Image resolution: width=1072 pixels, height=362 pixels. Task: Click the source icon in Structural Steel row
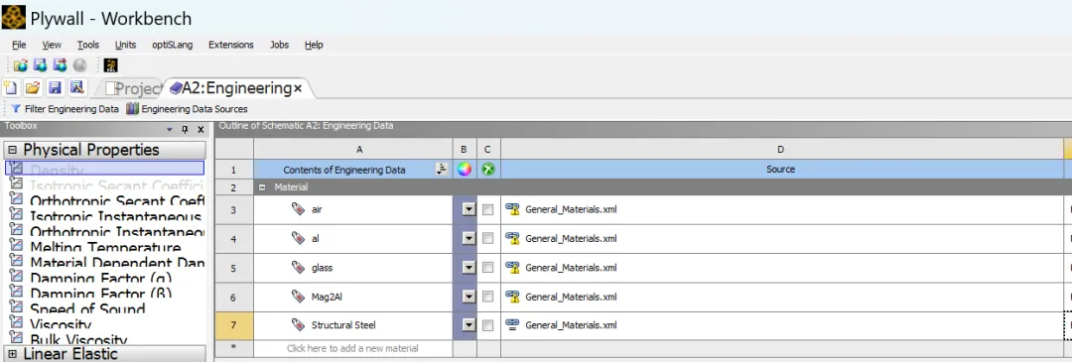click(x=513, y=325)
